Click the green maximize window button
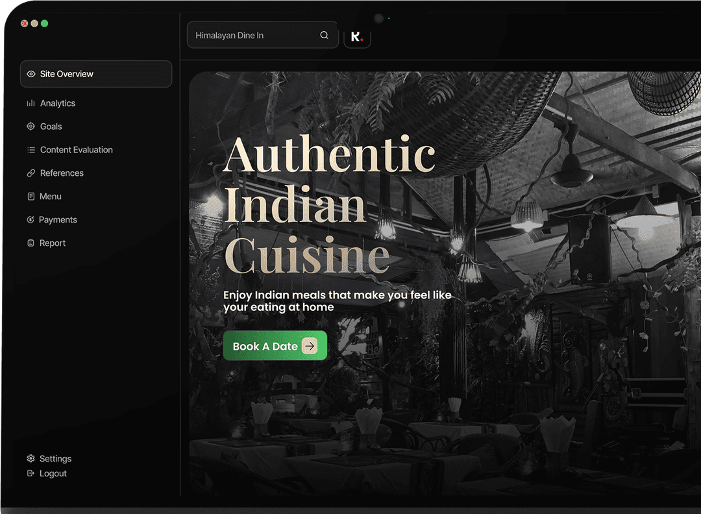701x514 pixels. 45,23
